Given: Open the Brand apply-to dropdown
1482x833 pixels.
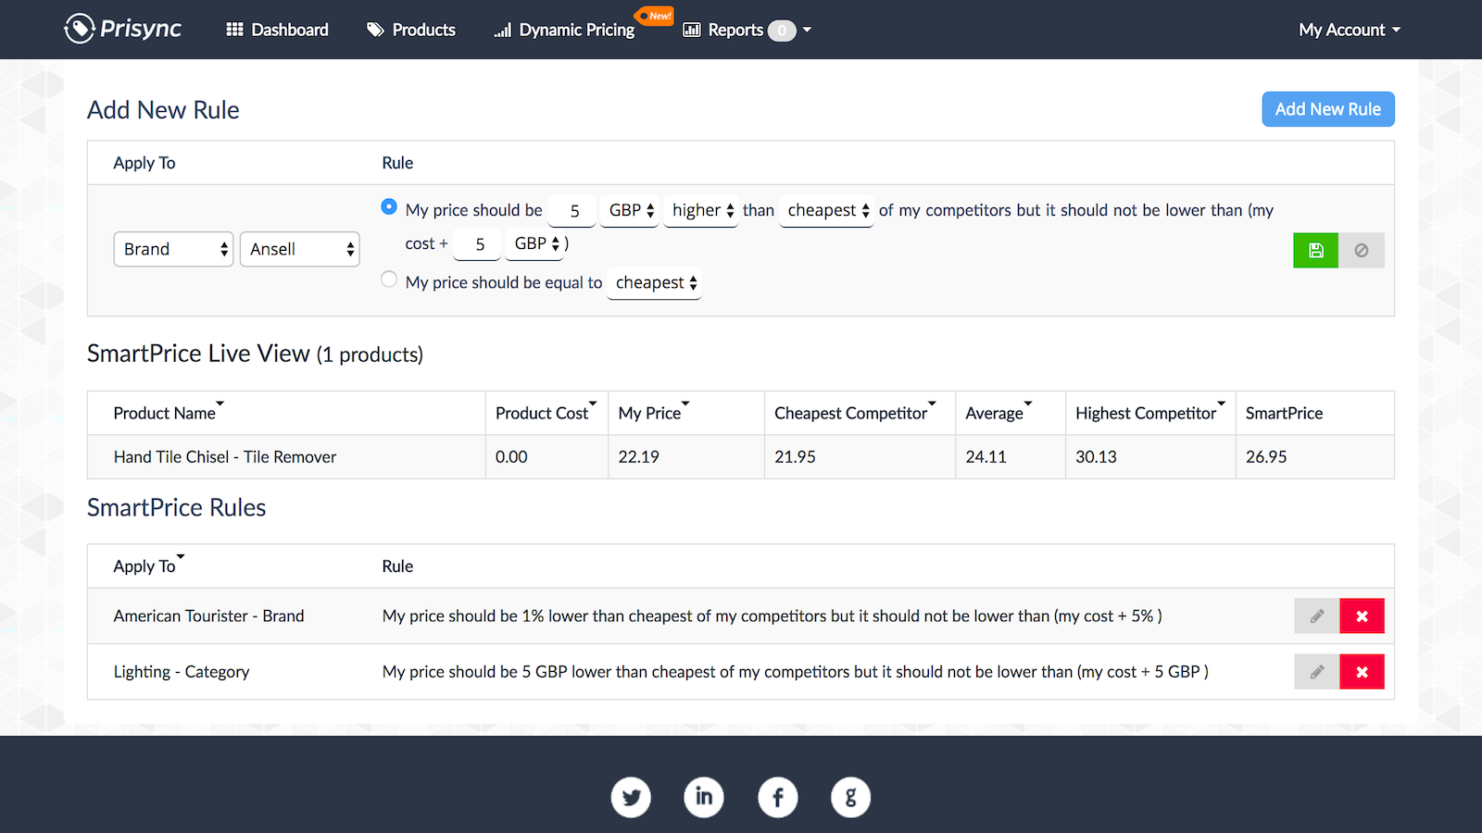Looking at the screenshot, I should pos(173,249).
